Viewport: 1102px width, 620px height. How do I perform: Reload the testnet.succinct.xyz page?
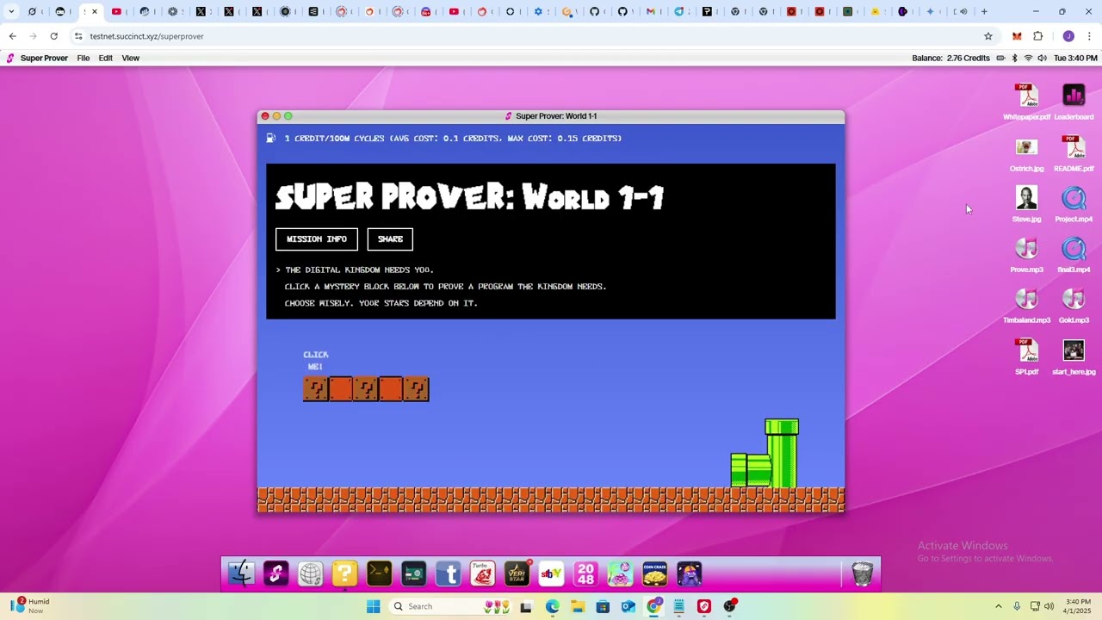[x=53, y=36]
